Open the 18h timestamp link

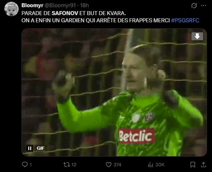[x=85, y=5]
